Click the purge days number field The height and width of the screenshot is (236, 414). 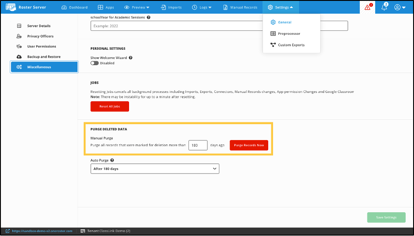point(198,145)
